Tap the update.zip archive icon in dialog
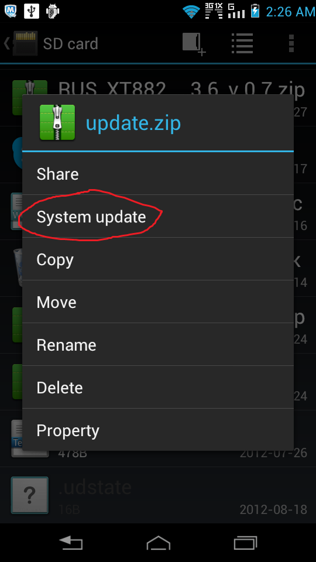 (x=57, y=122)
